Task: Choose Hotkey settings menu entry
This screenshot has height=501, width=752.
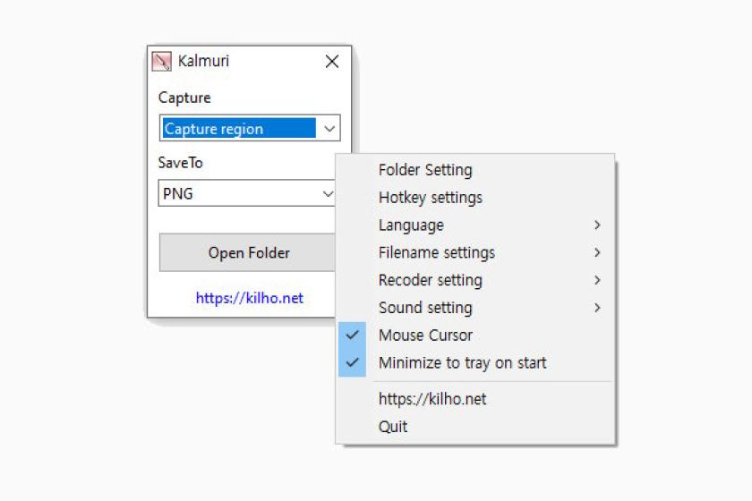Action: click(x=475, y=198)
